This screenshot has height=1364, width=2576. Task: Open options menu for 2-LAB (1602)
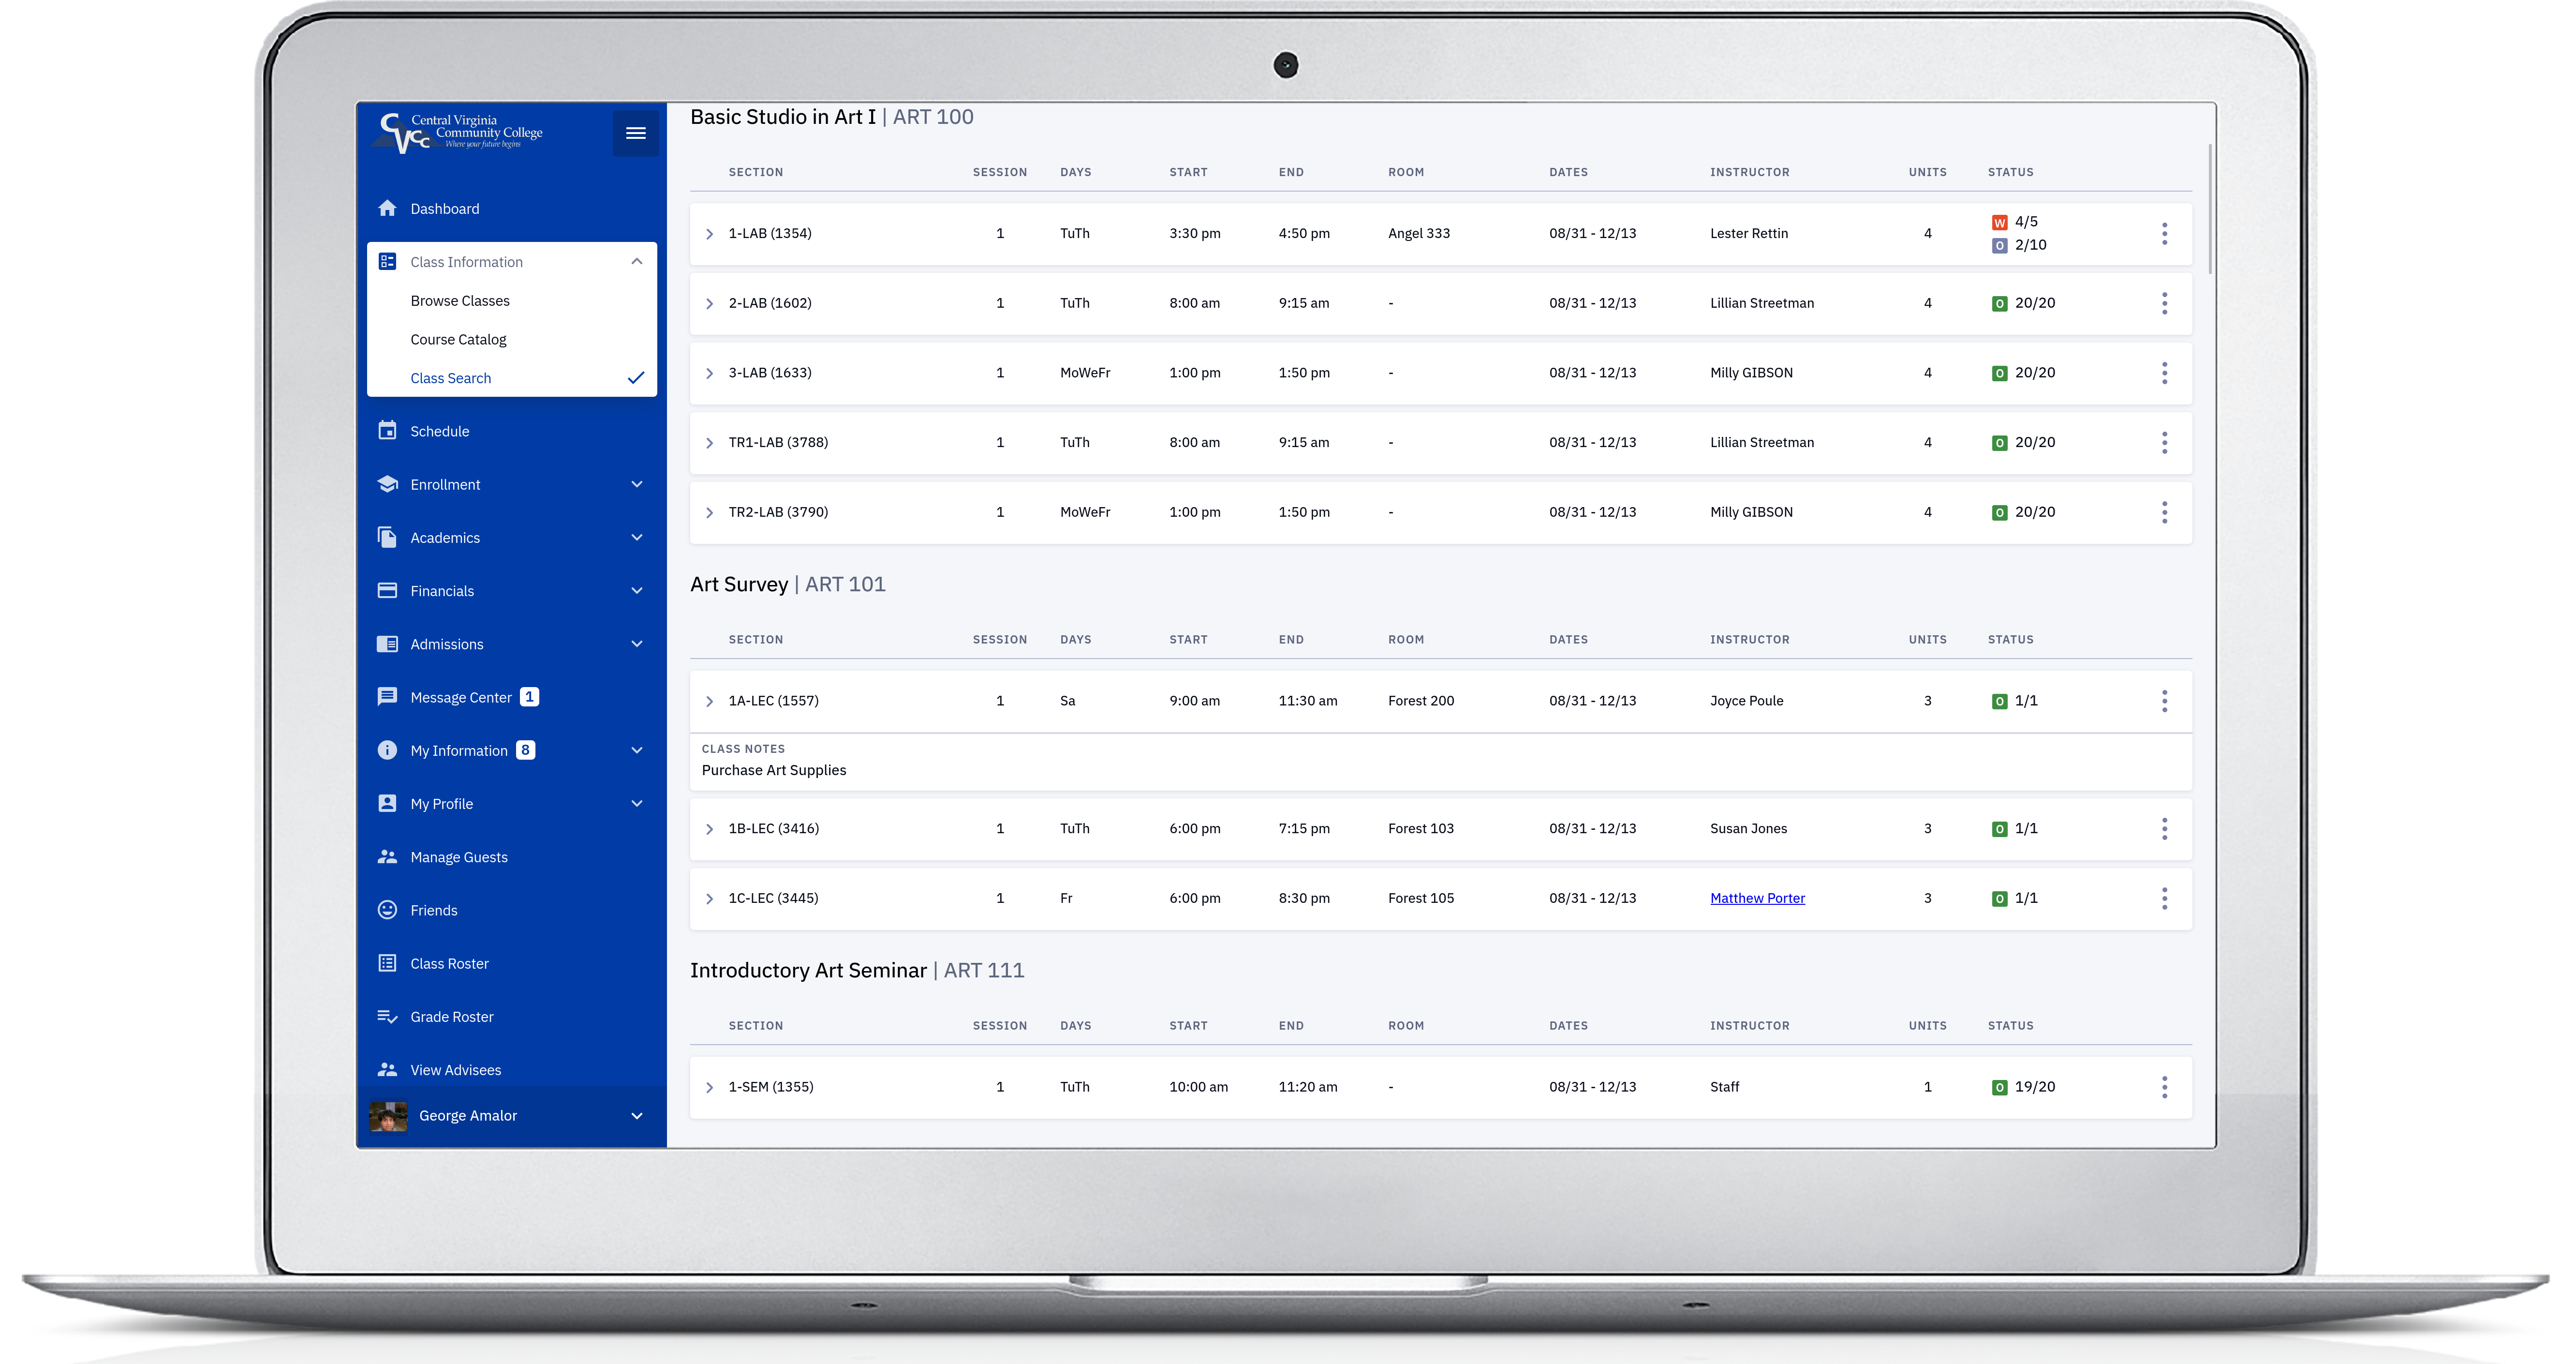point(2164,303)
